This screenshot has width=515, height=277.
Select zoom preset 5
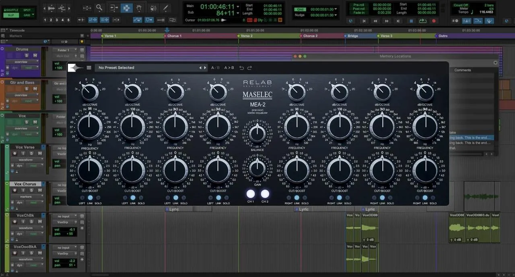click(x=68, y=20)
